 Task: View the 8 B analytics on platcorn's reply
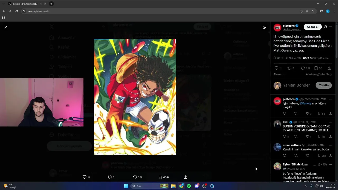(321, 113)
